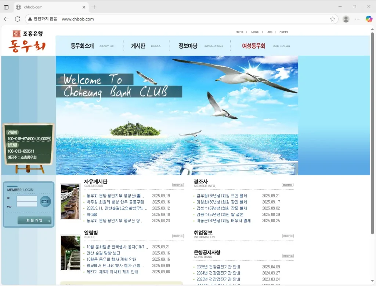Click MORE beside the 취업정보 section
Viewport: 376px width, 286px height.
coord(288,236)
